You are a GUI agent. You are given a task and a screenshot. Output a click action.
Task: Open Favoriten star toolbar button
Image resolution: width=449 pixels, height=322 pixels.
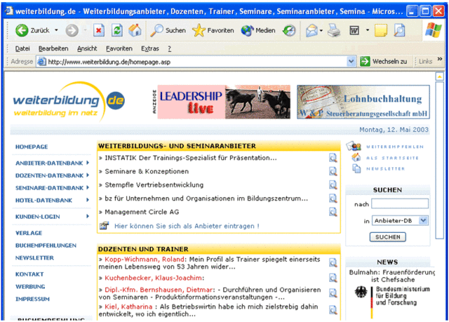click(x=213, y=30)
